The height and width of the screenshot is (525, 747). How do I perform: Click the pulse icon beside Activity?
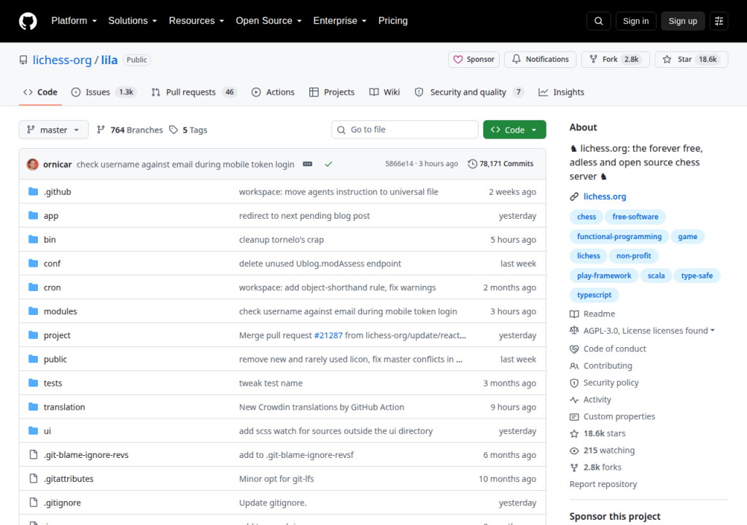[574, 400]
